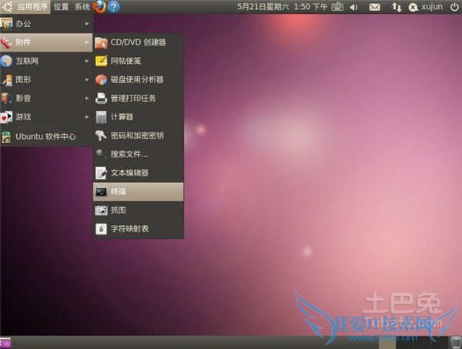The width and height of the screenshot is (462, 349).
Task: Open 密码和加密密钥
Action: (138, 136)
